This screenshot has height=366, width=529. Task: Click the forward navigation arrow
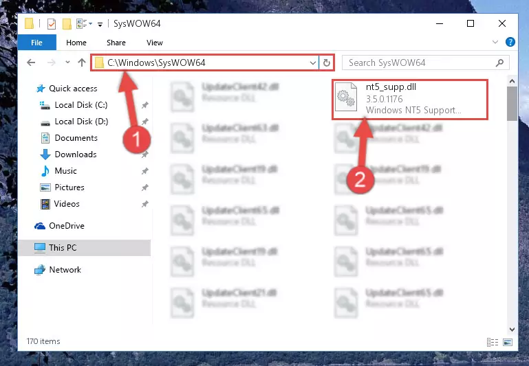(x=52, y=62)
